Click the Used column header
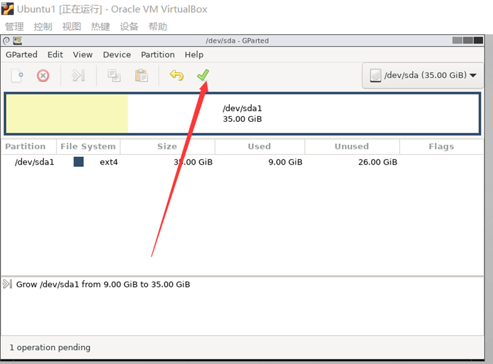Screen dimensions: 493x364 (x=259, y=146)
